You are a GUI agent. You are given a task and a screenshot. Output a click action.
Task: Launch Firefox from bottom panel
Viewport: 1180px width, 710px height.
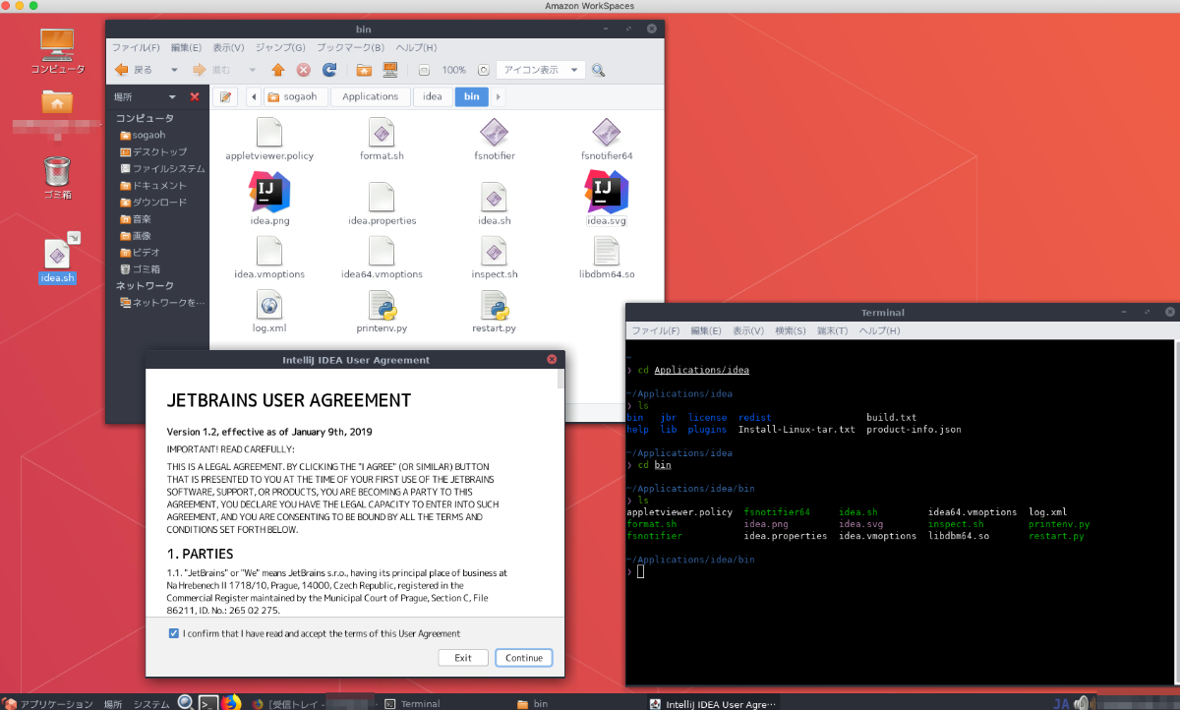(x=231, y=703)
